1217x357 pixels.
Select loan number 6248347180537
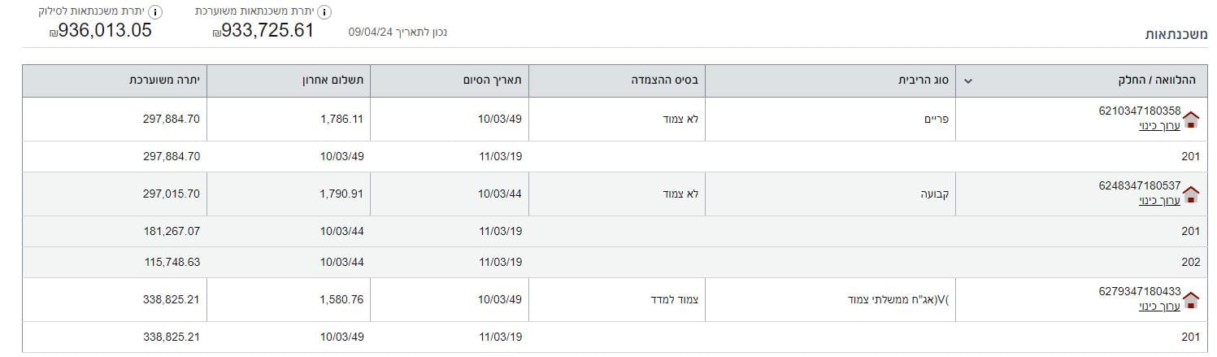(x=1139, y=185)
